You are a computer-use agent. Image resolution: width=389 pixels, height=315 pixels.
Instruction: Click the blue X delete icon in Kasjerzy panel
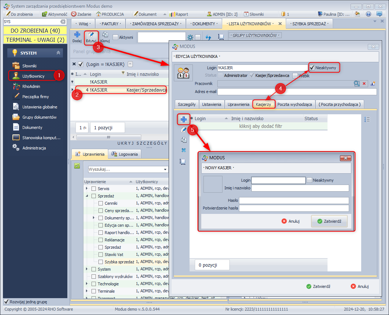(x=184, y=150)
